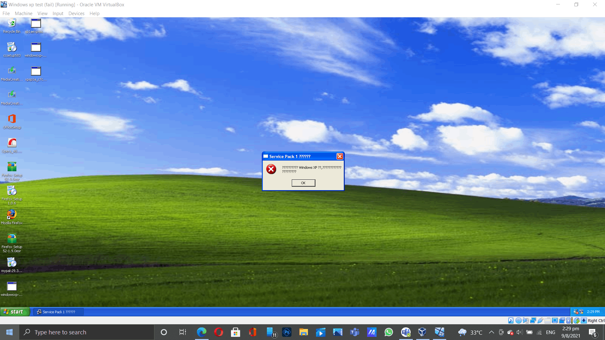Open the Windows 10 notification center
Viewport: 605px width, 340px height.
point(593,332)
